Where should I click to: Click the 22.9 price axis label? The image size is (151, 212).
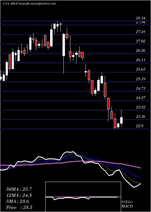tap(140, 126)
